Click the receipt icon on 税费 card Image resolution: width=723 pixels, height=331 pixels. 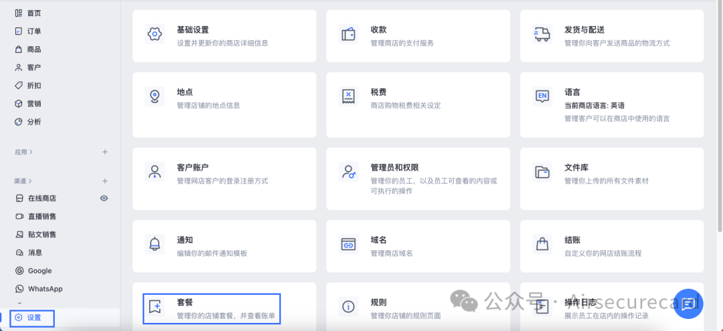348,96
